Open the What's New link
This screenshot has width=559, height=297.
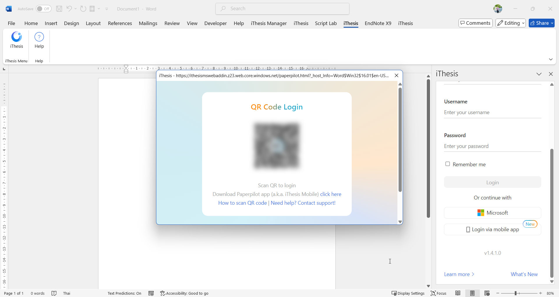(524, 274)
